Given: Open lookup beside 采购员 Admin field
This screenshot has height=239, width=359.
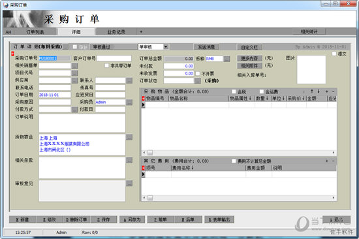Looking at the screenshot, I should pyautogui.click(x=129, y=103).
